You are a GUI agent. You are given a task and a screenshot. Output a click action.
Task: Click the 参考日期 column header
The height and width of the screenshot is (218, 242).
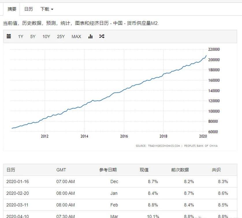click(108, 170)
